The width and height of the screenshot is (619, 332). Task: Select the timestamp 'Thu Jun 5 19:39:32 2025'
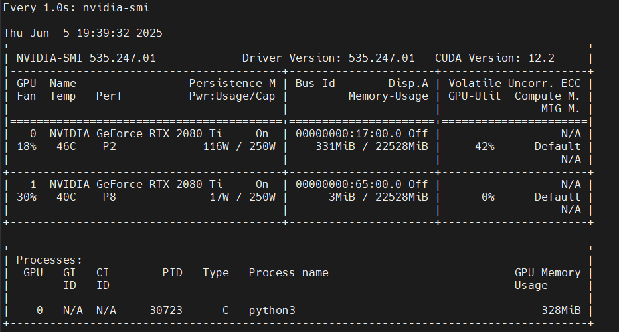tap(83, 33)
